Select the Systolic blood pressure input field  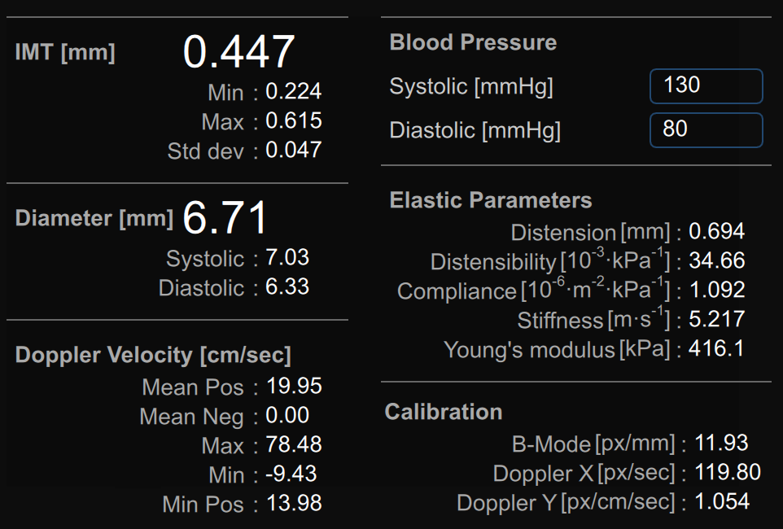pos(705,87)
